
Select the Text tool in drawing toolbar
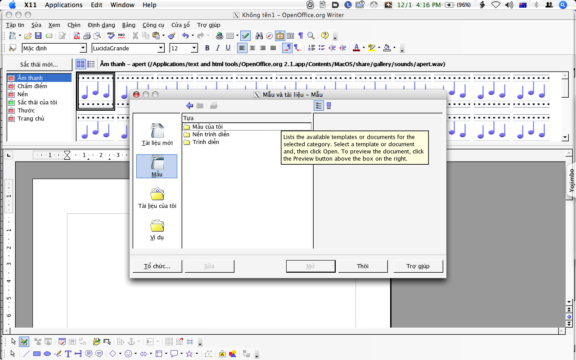click(68, 354)
